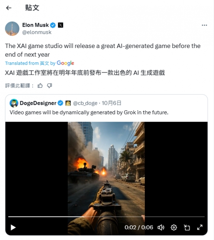Go back using the left arrow
Screen dimensions: 214x240
pyautogui.click(x=9, y=8)
